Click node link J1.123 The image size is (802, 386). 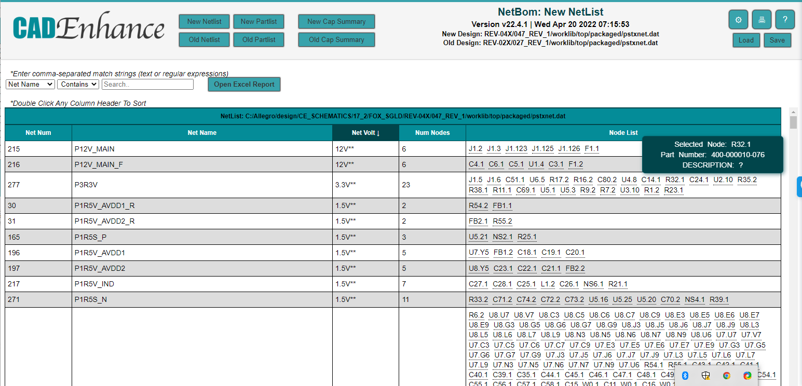(x=516, y=149)
